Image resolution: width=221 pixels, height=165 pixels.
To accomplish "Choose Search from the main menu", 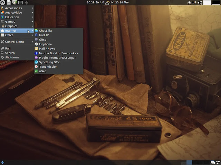I will point(17,53).
